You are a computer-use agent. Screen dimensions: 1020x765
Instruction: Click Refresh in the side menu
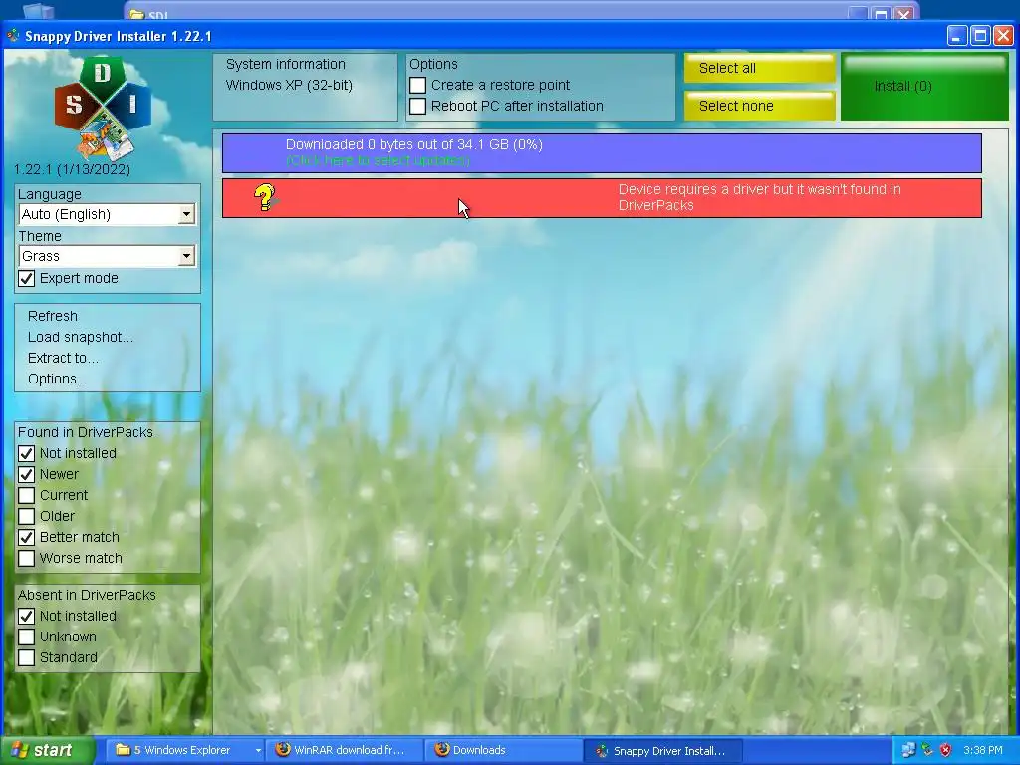click(52, 316)
